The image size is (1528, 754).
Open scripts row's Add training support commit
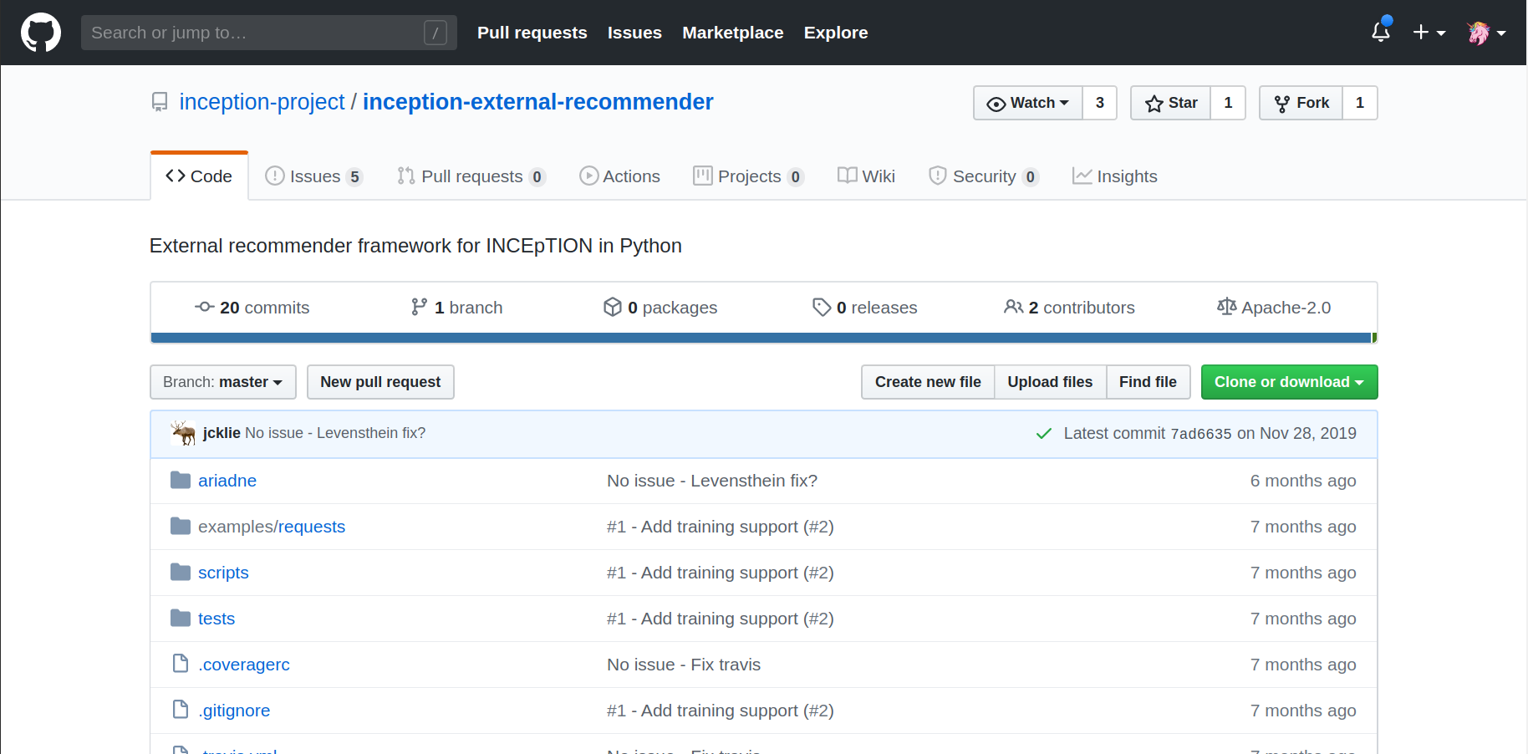[x=721, y=573]
